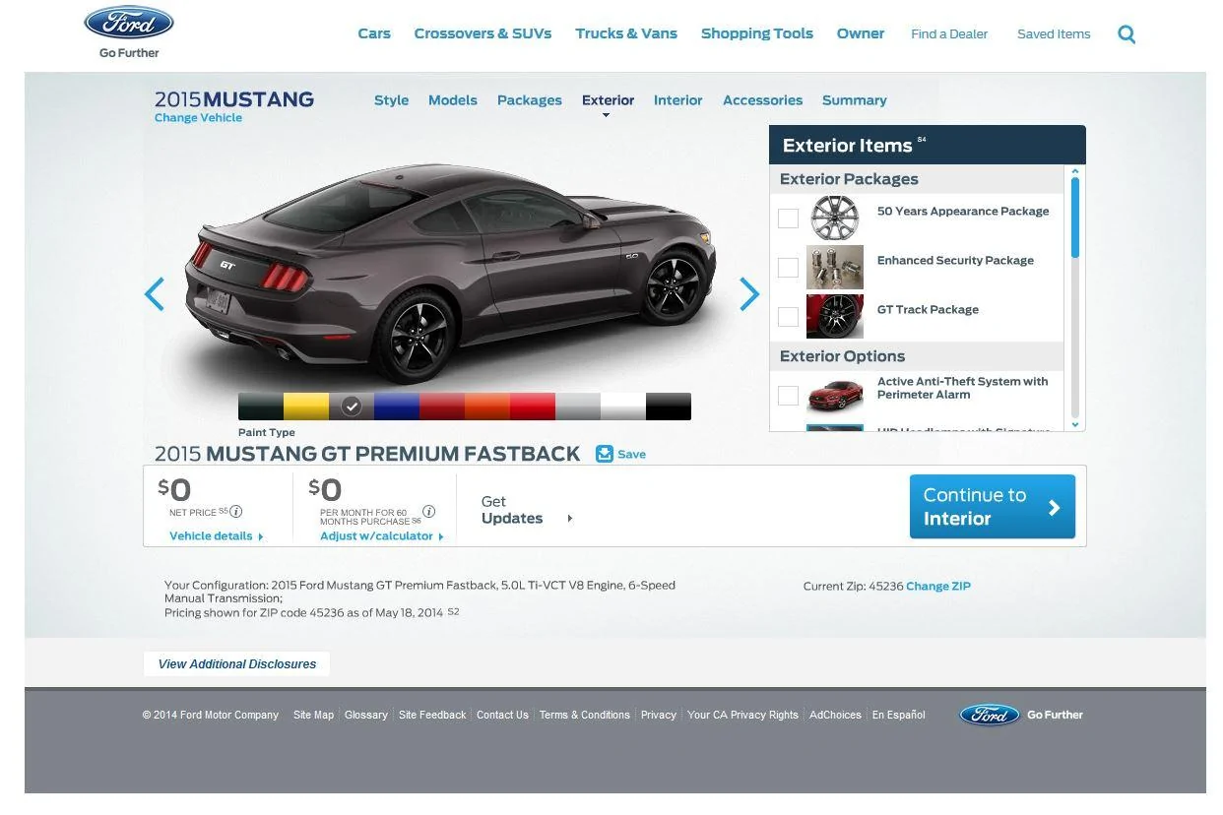
Task: Open the Cars menu
Action: 374,33
